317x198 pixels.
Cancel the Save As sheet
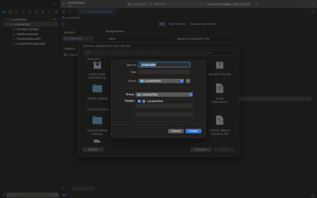(176, 131)
